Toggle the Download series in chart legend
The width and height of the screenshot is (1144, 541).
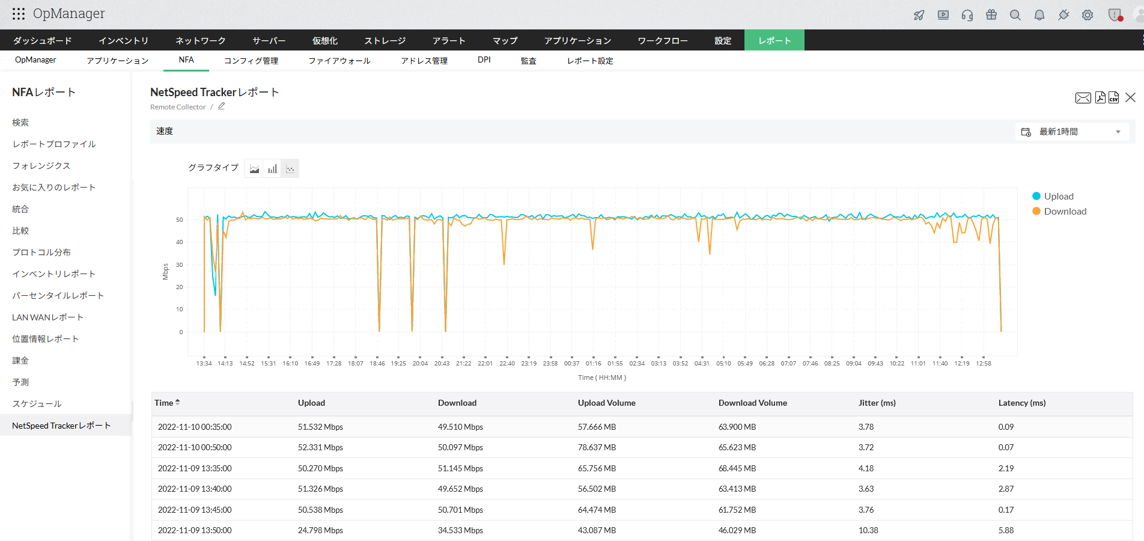click(x=1059, y=212)
